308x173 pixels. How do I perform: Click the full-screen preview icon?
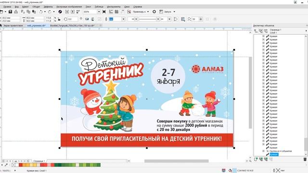[x=104, y=12]
